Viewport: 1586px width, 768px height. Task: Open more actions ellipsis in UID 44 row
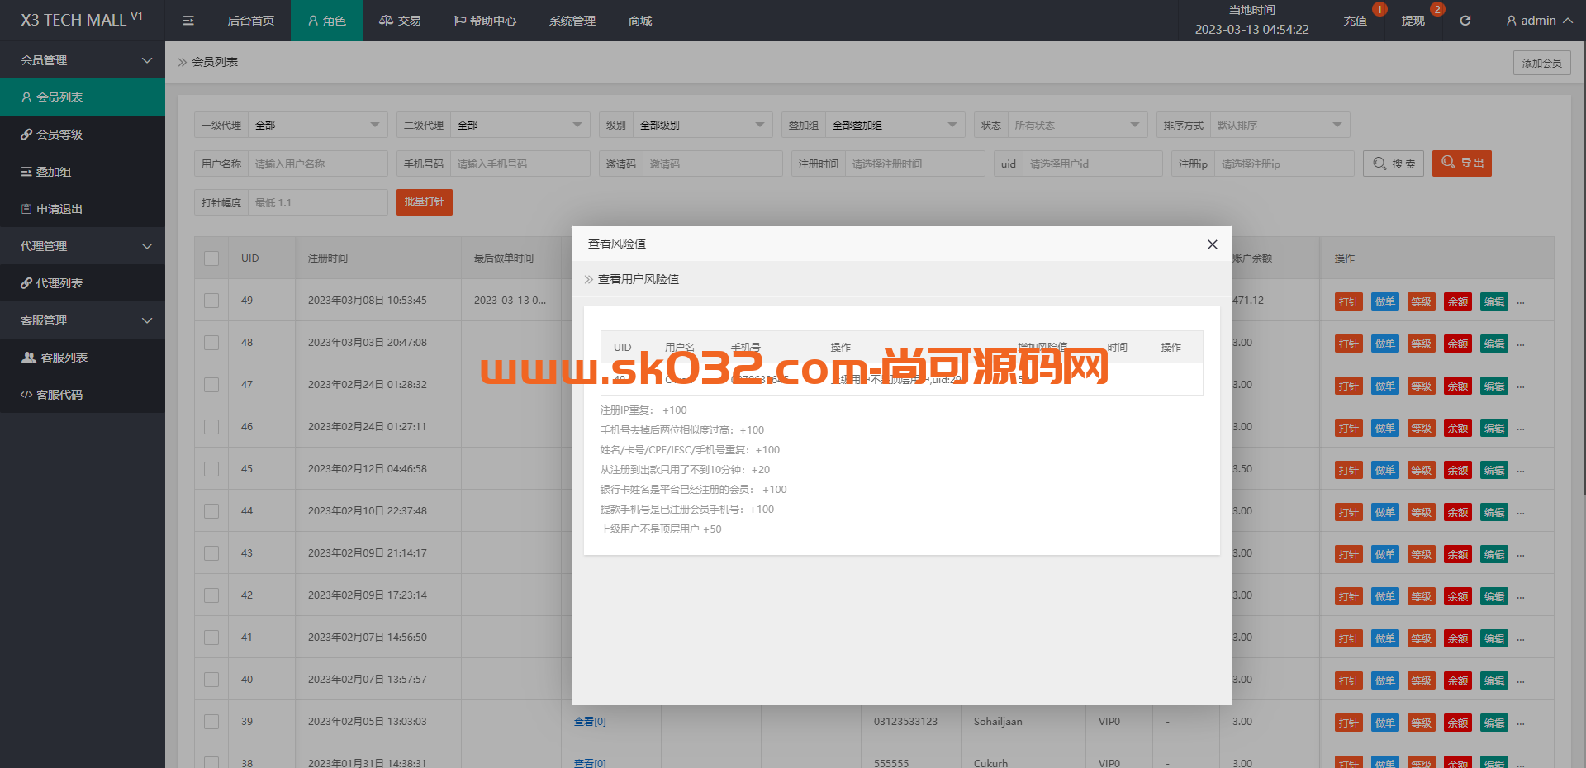coord(1521,512)
